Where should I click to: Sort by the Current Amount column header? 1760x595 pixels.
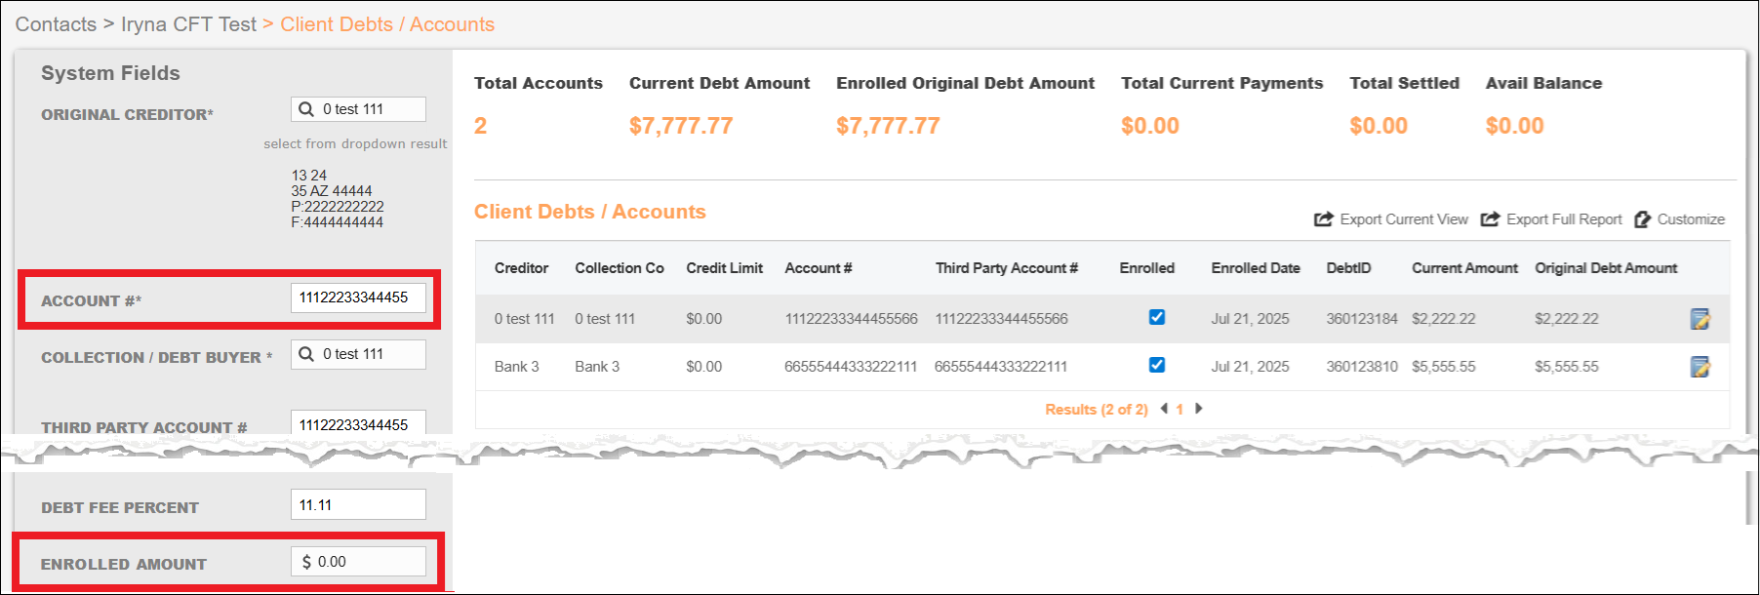tap(1464, 268)
